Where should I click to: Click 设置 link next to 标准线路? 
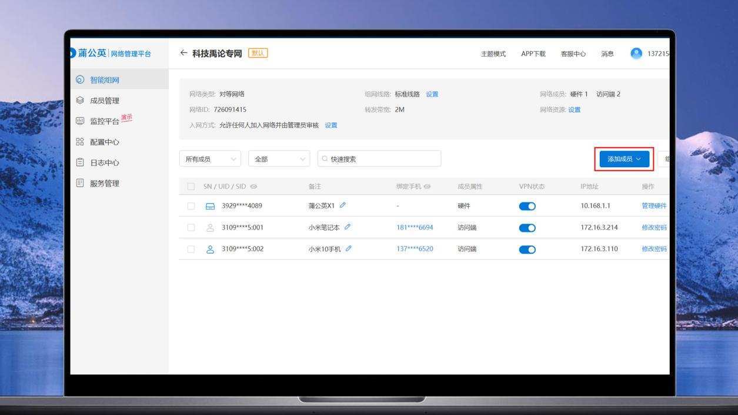pos(432,94)
